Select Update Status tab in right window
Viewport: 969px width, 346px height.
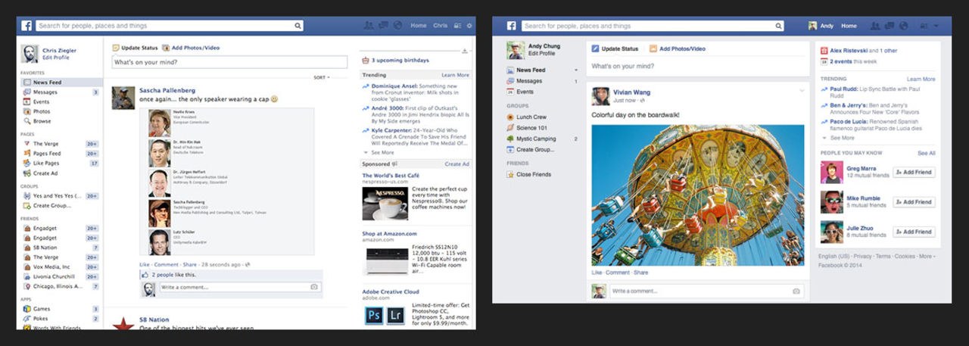tap(615, 48)
